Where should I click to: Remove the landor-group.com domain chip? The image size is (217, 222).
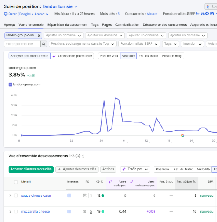coord(39,36)
